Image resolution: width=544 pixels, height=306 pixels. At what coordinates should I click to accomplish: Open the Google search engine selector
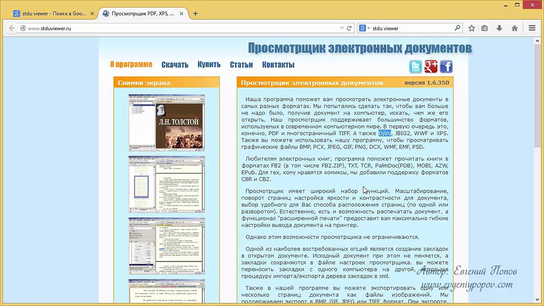364,28
